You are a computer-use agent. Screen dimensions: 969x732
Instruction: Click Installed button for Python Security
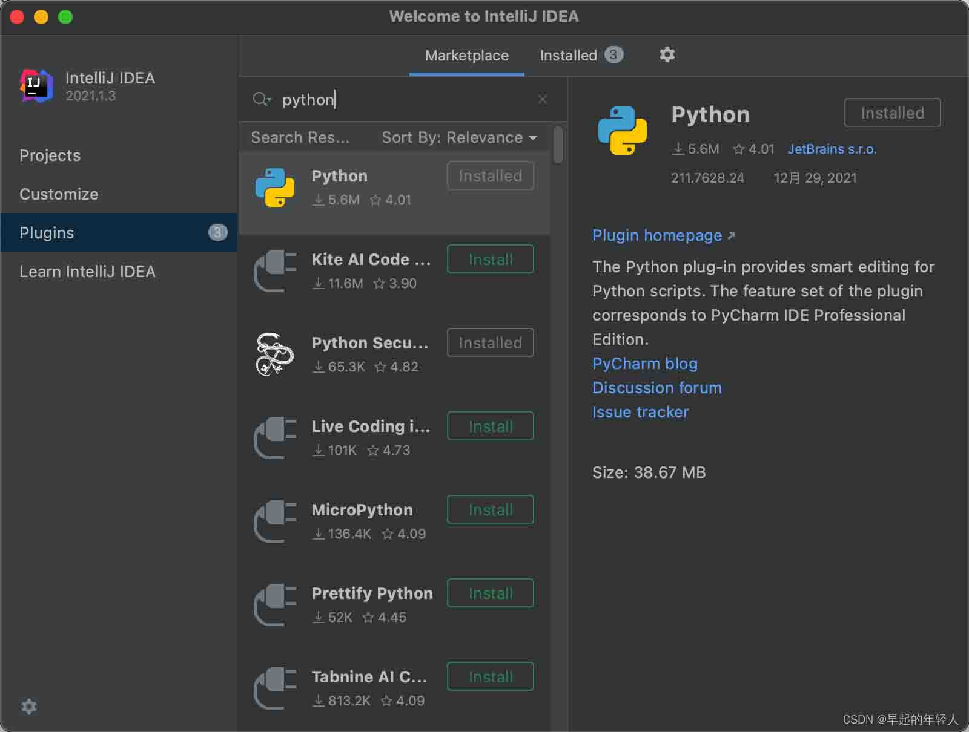491,343
